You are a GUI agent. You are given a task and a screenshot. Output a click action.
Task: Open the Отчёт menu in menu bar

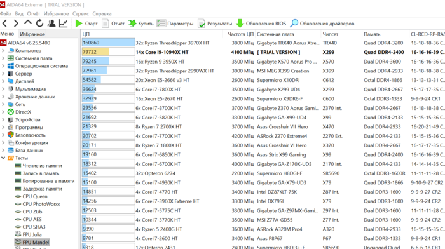34,13
